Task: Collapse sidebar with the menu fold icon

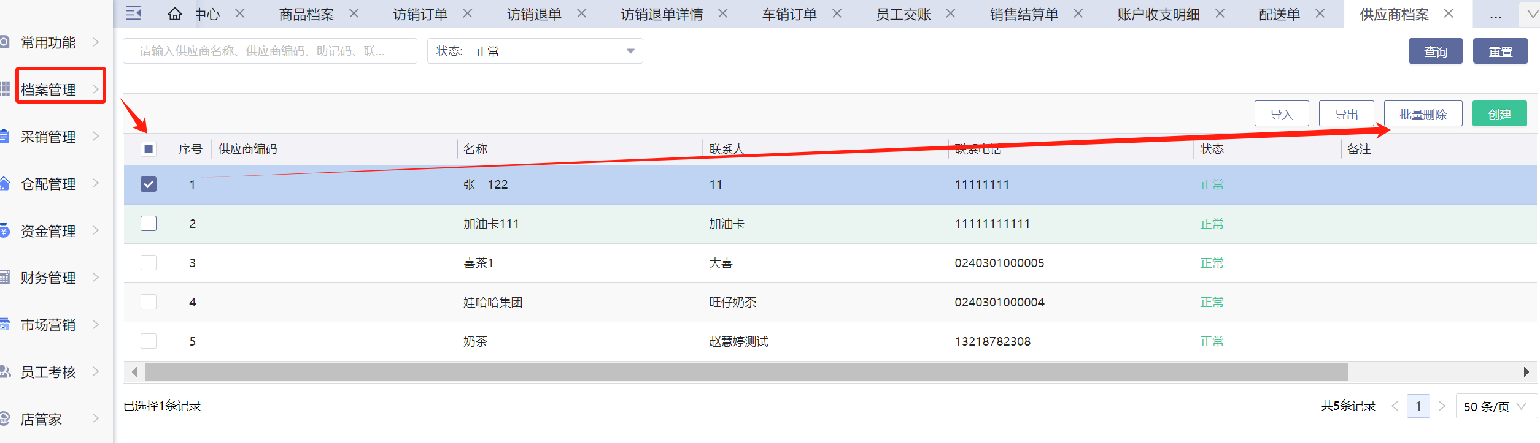Action: (x=133, y=13)
